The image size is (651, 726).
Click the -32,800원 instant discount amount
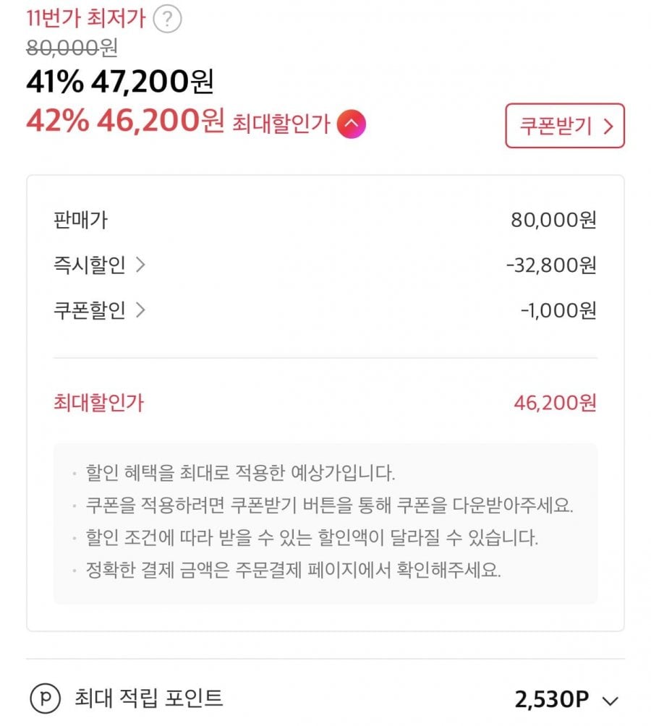coord(551,265)
